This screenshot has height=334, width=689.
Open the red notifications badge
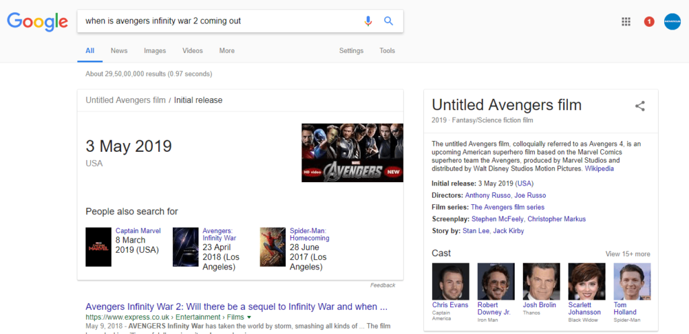click(x=649, y=22)
